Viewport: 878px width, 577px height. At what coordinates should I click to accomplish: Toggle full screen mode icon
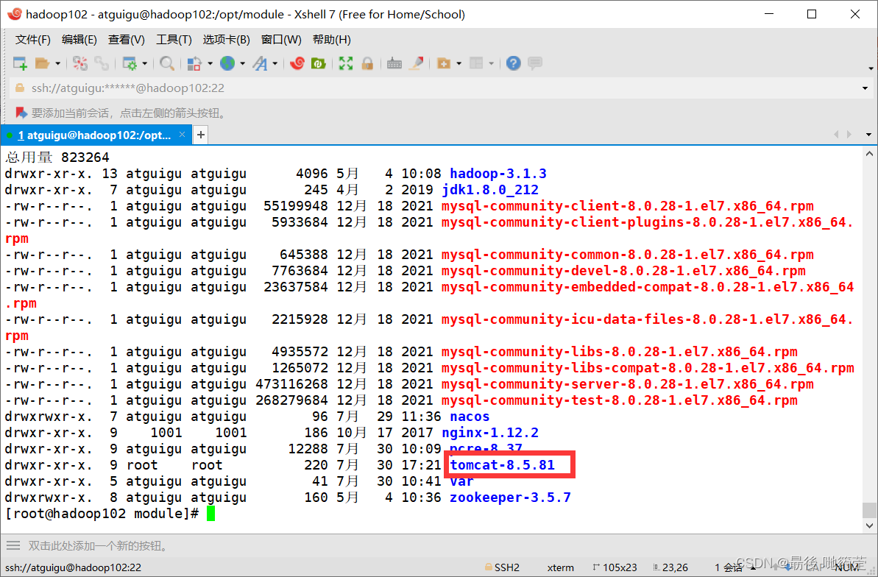click(x=344, y=63)
